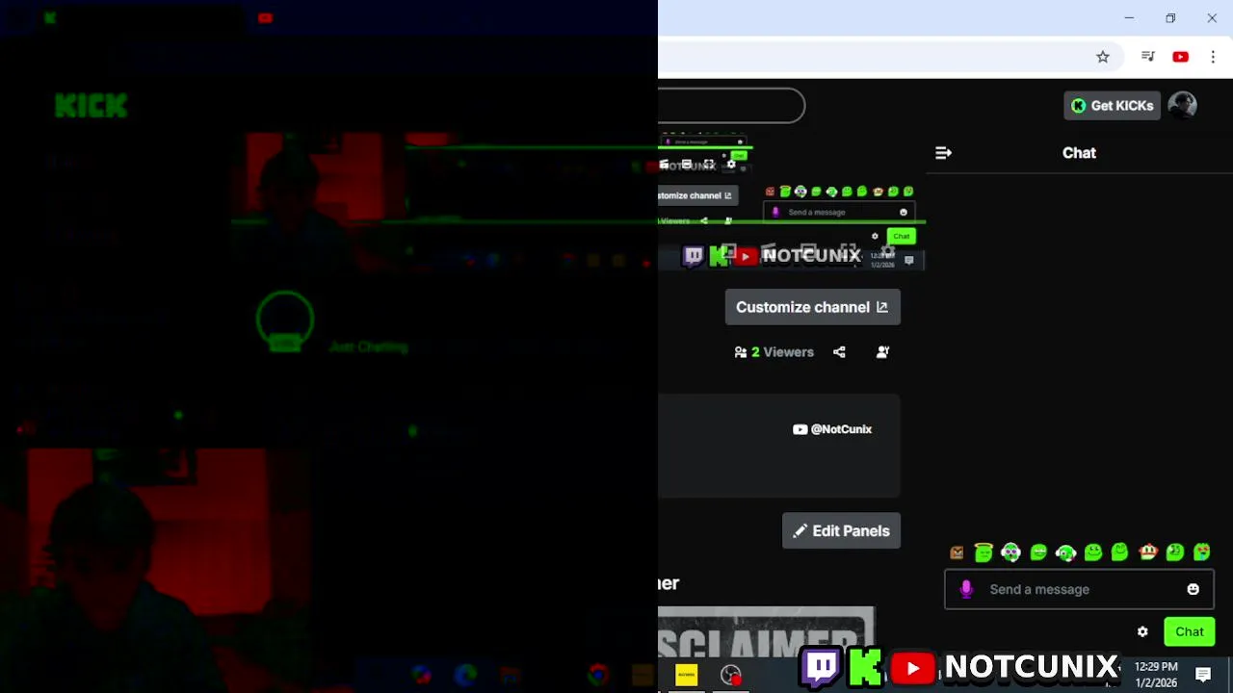Insert the green heart-eyes drooling emote

1202,552
